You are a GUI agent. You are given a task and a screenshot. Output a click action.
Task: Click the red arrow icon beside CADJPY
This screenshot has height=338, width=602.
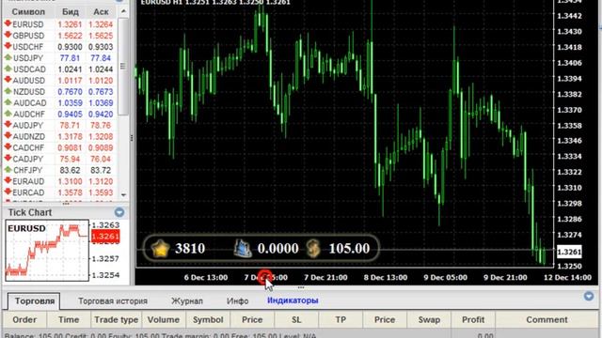tap(8, 159)
